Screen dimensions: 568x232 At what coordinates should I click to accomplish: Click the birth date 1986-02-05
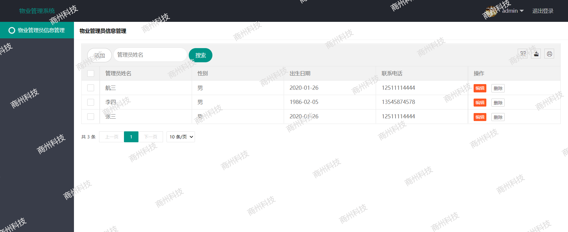[304, 102]
